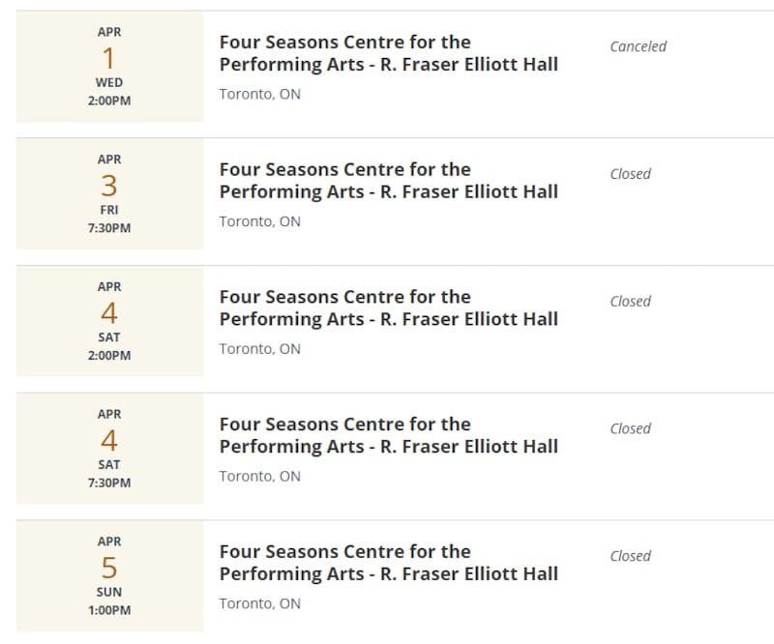
Task: Click the Canceled status label
Action: click(x=639, y=46)
